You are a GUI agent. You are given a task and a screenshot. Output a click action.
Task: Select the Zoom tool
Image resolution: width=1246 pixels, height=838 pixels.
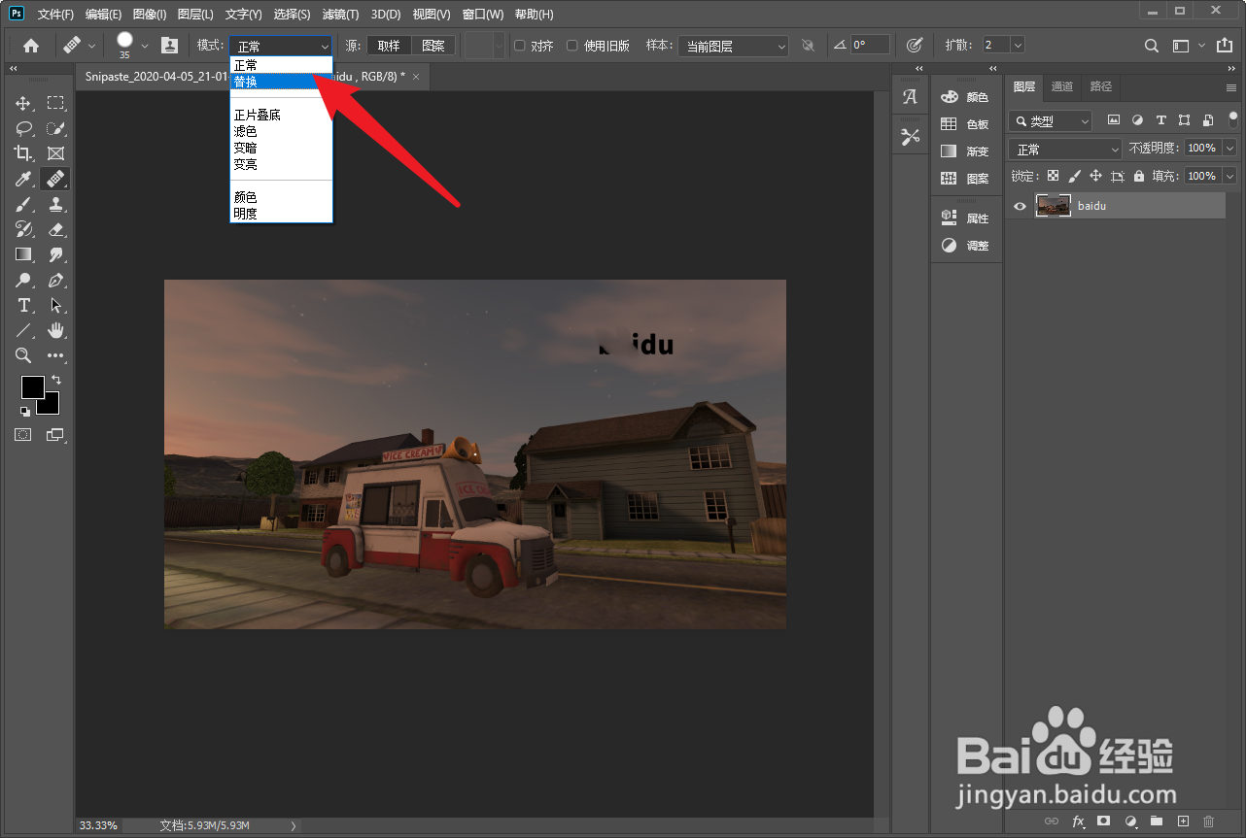[23, 355]
